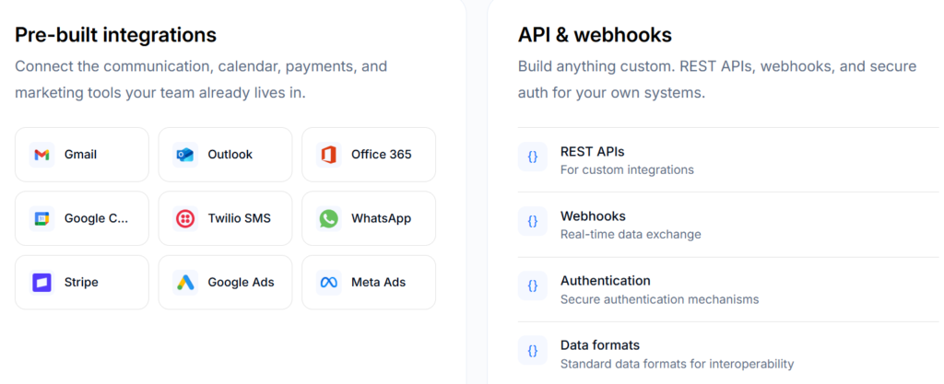Click the braces icon beside Webhooks
Screen dimensions: 944x384
pyautogui.click(x=532, y=221)
